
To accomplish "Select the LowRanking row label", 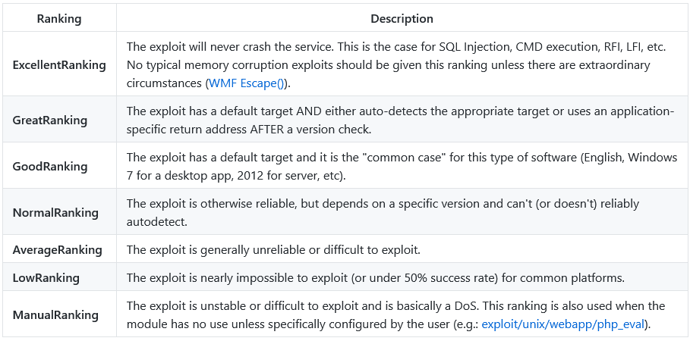I will [x=46, y=278].
